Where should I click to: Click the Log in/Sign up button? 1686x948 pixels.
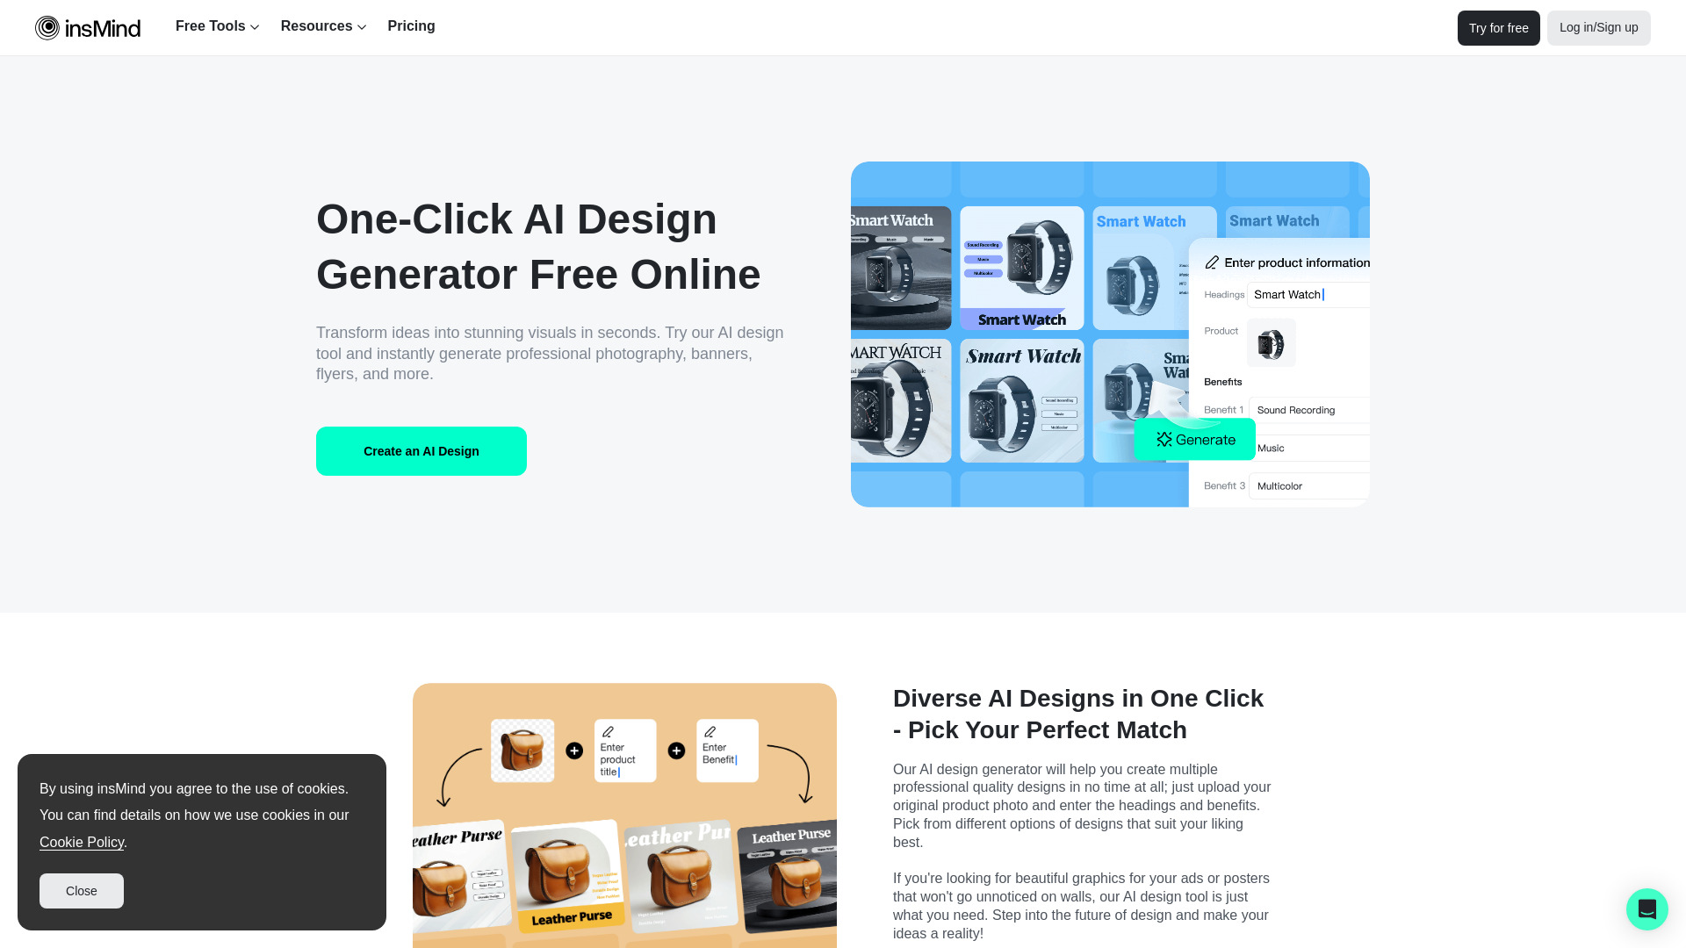1598,26
